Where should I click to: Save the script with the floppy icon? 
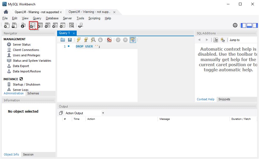70,40
